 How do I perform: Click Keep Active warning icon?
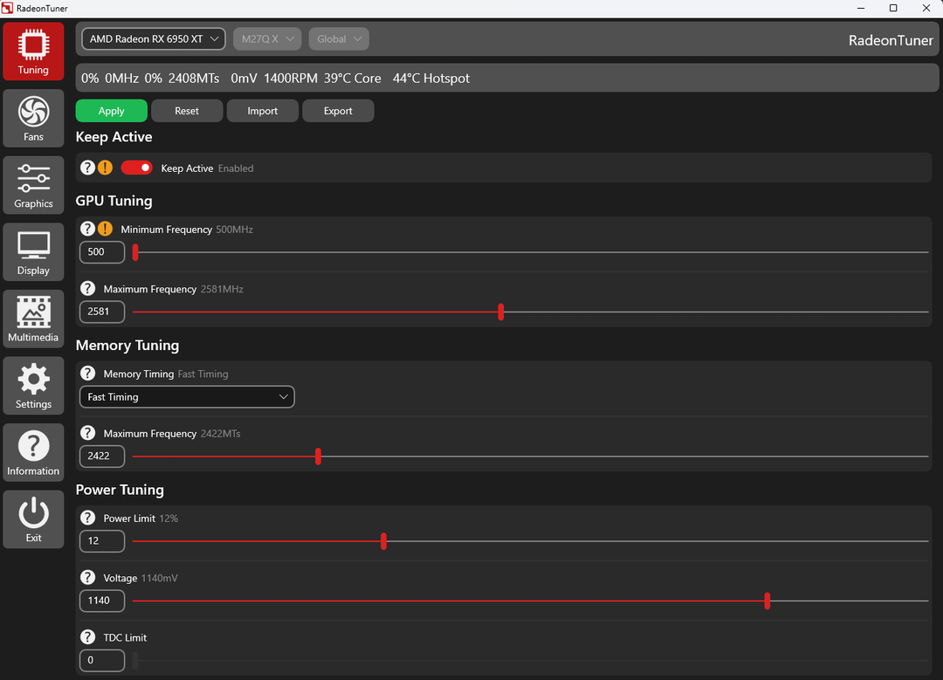pyautogui.click(x=106, y=168)
